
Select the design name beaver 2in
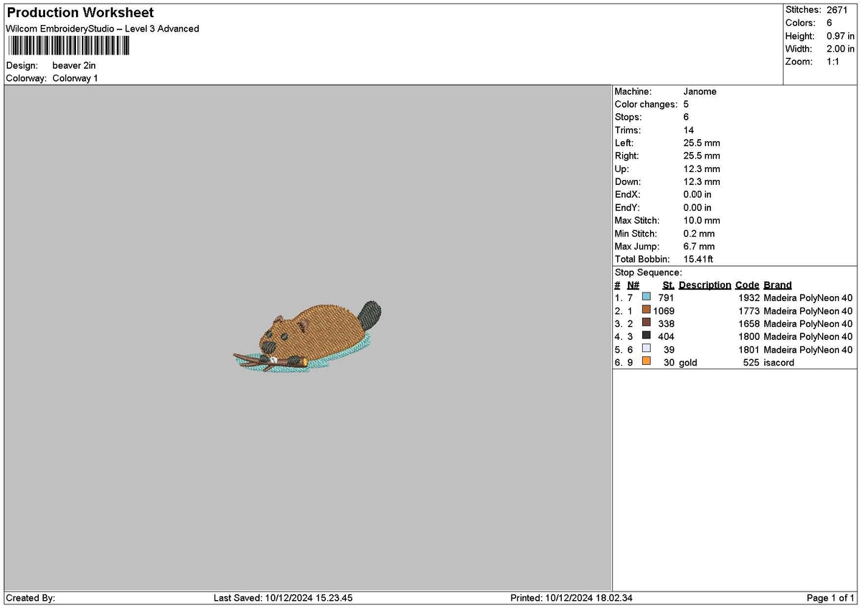pyautogui.click(x=72, y=65)
